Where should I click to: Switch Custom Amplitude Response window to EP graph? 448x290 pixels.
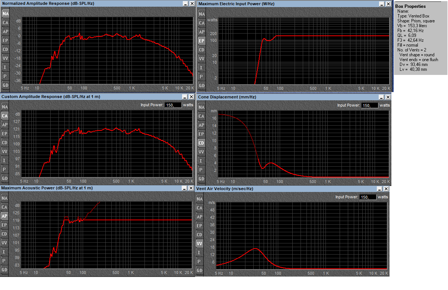pyautogui.click(x=5, y=134)
